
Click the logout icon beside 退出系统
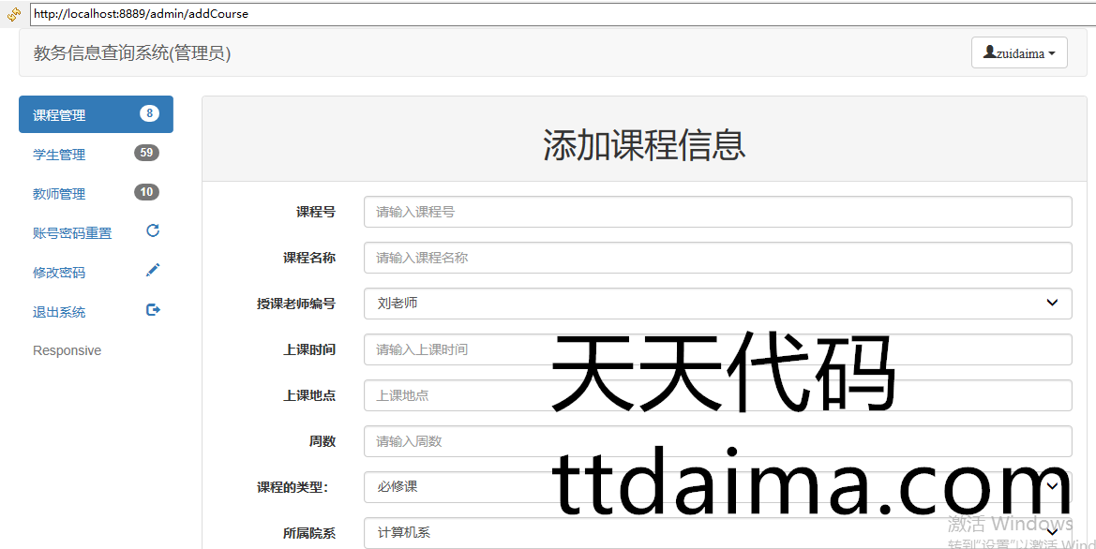[153, 309]
